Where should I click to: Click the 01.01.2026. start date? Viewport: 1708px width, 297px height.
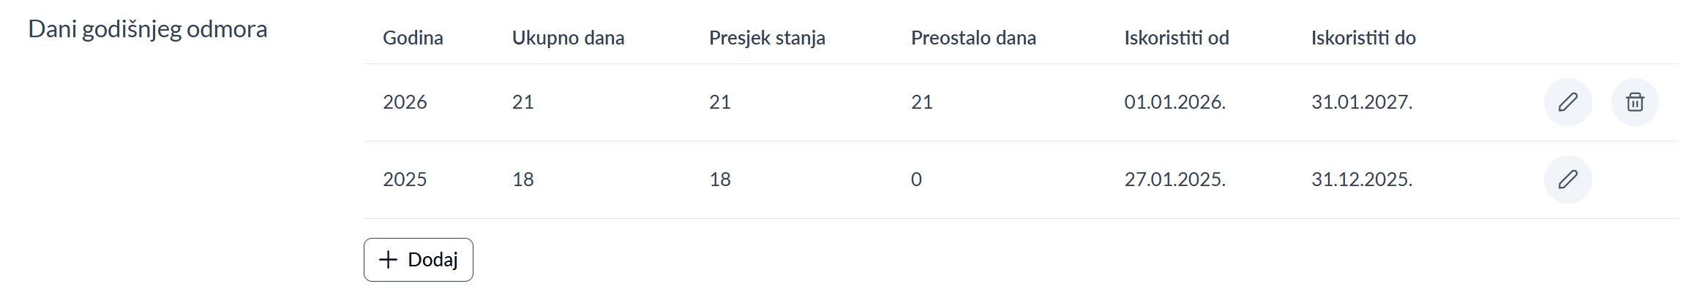tap(1175, 102)
